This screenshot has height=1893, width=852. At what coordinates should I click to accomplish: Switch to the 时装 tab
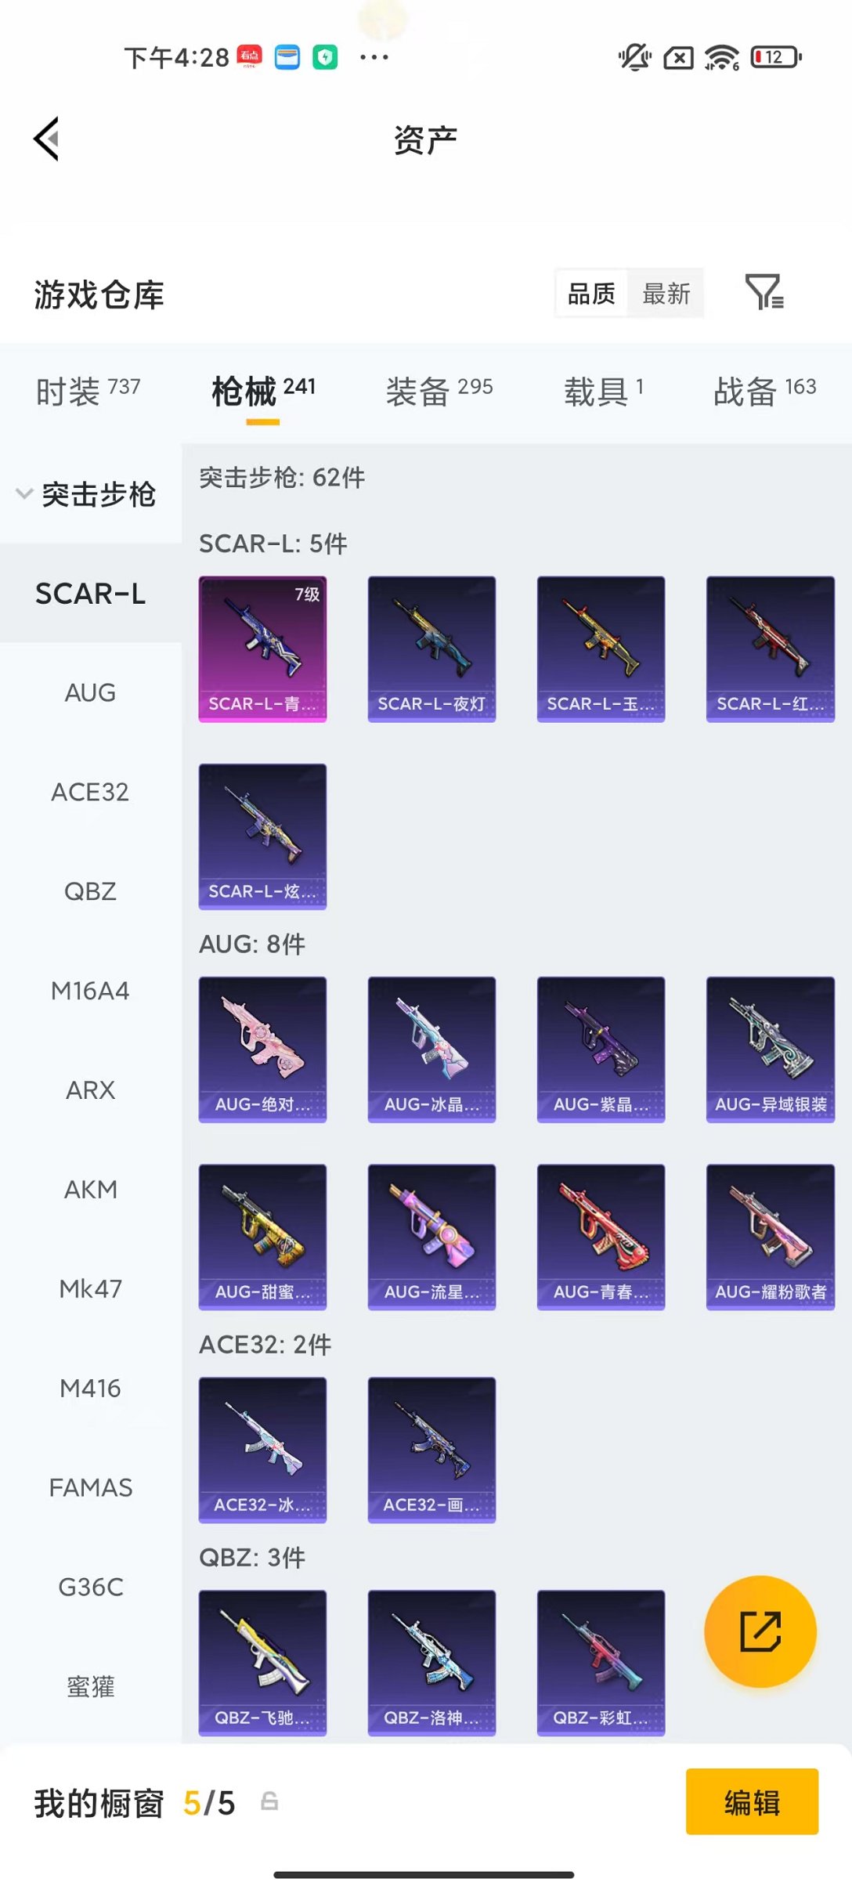point(88,390)
